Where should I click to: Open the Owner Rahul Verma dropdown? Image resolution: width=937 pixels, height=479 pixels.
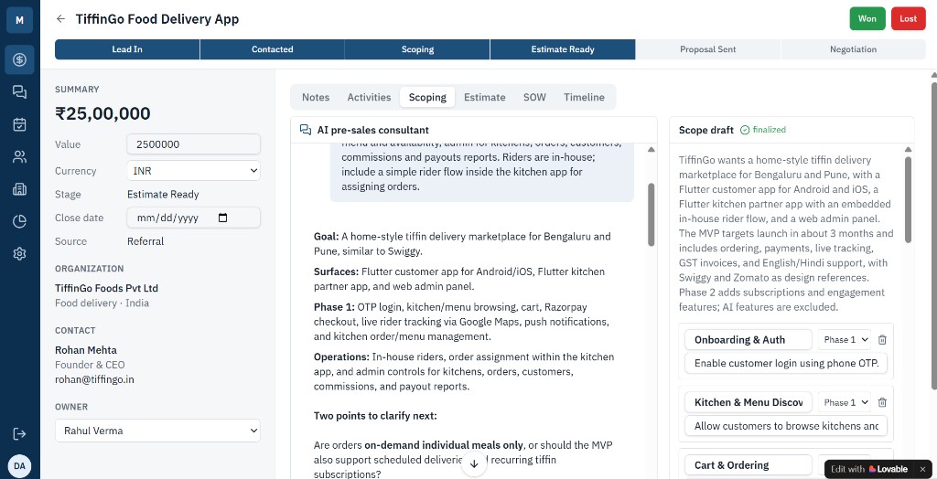coord(157,431)
